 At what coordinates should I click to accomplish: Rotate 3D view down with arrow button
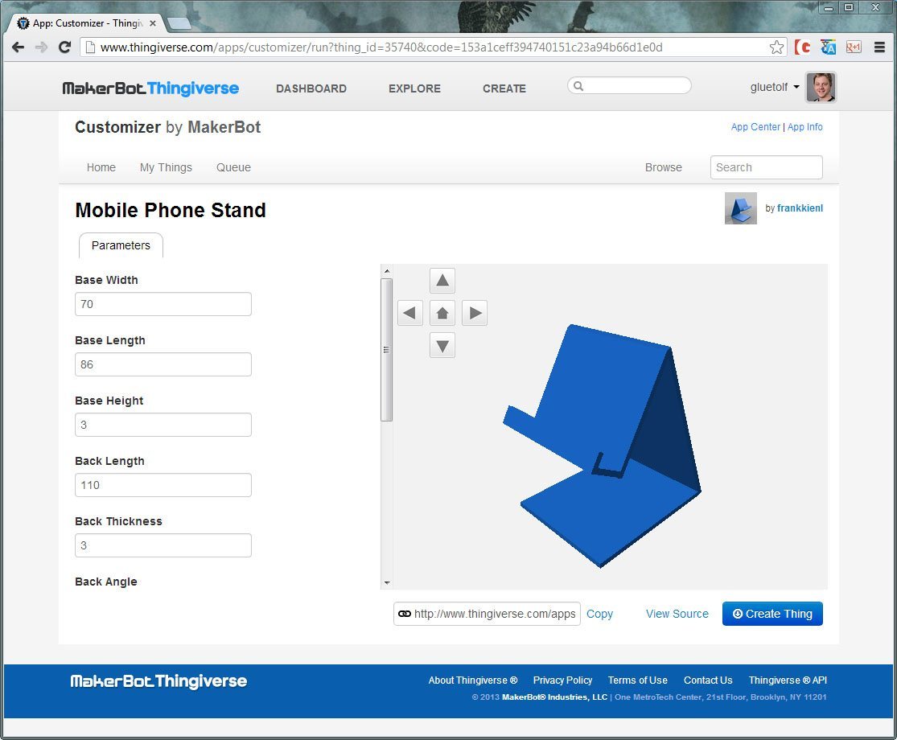click(442, 345)
